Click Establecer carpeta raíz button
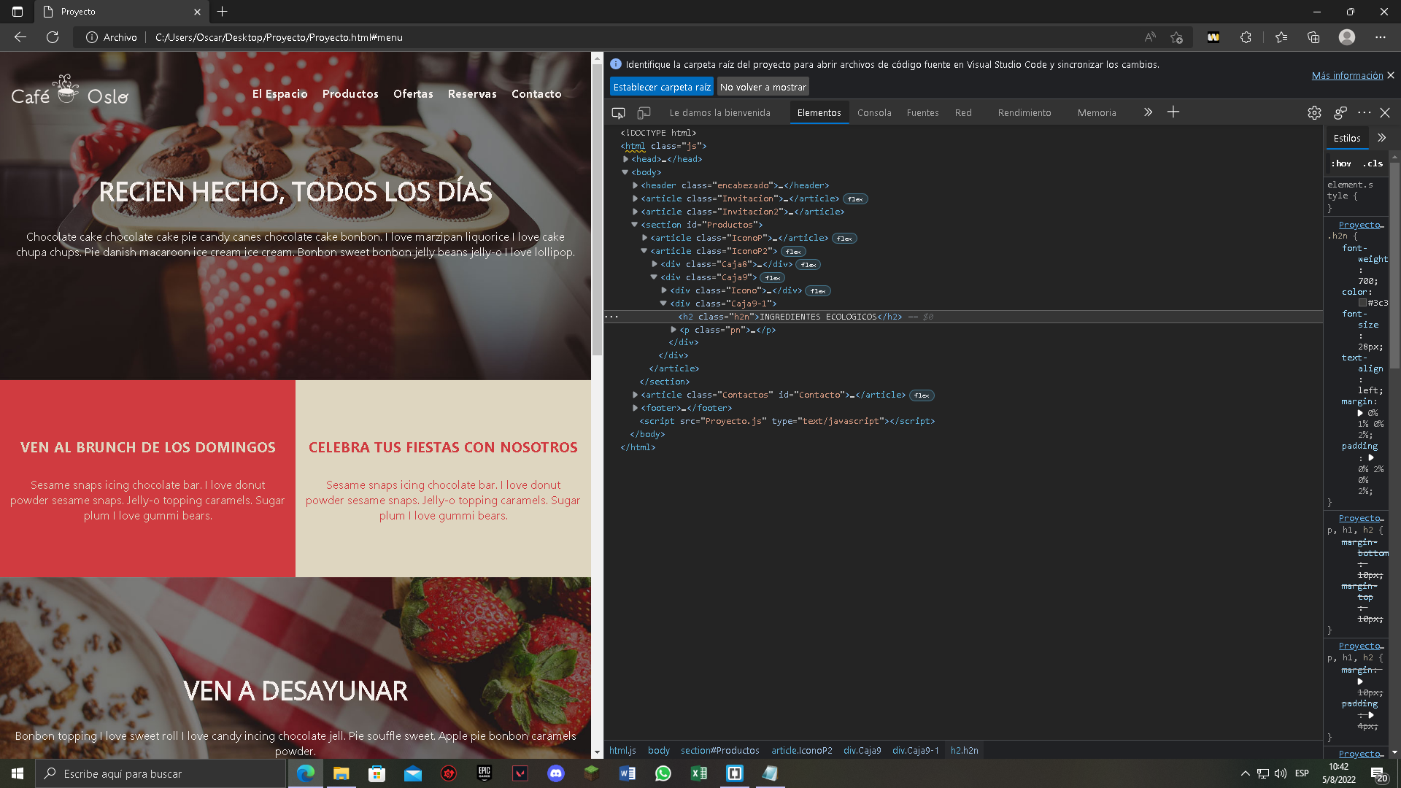 click(x=661, y=87)
